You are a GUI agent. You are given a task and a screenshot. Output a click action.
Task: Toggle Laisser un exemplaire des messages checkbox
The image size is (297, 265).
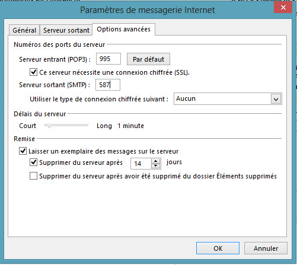point(23,151)
